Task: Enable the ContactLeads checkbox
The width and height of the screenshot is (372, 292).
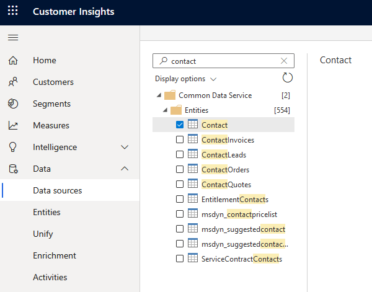Action: (180, 155)
